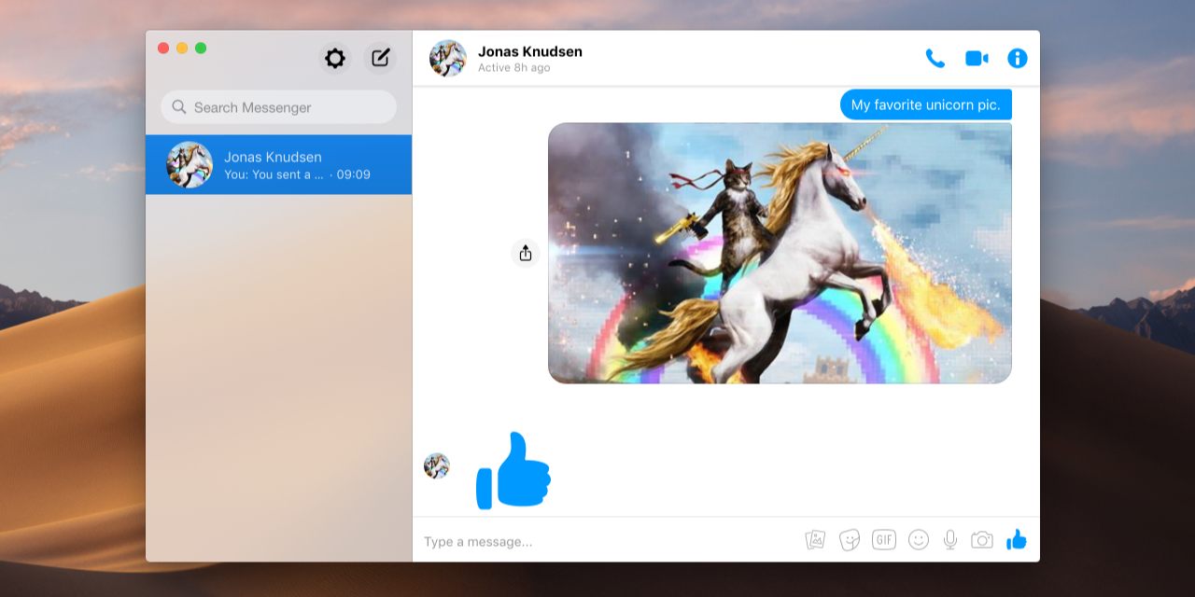Open the GIF picker

[x=884, y=539]
